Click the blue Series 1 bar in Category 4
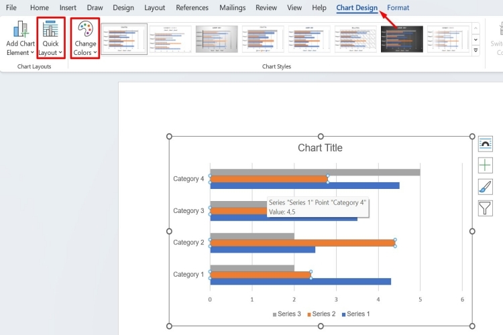This screenshot has width=503, height=335. coord(304,186)
